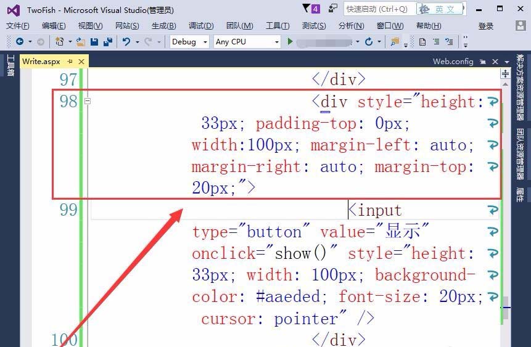
Task: Click the Navigate Forward icon
Action: coord(41,42)
